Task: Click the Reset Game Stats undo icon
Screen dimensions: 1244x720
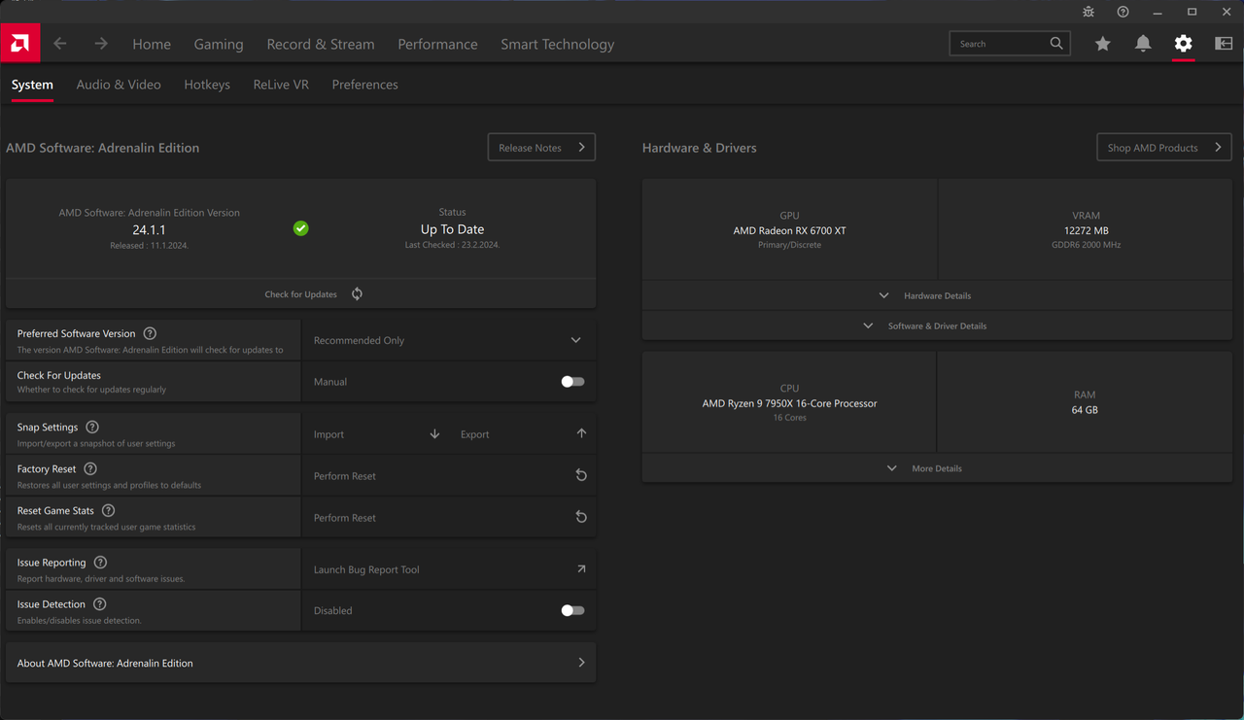Action: tap(581, 518)
